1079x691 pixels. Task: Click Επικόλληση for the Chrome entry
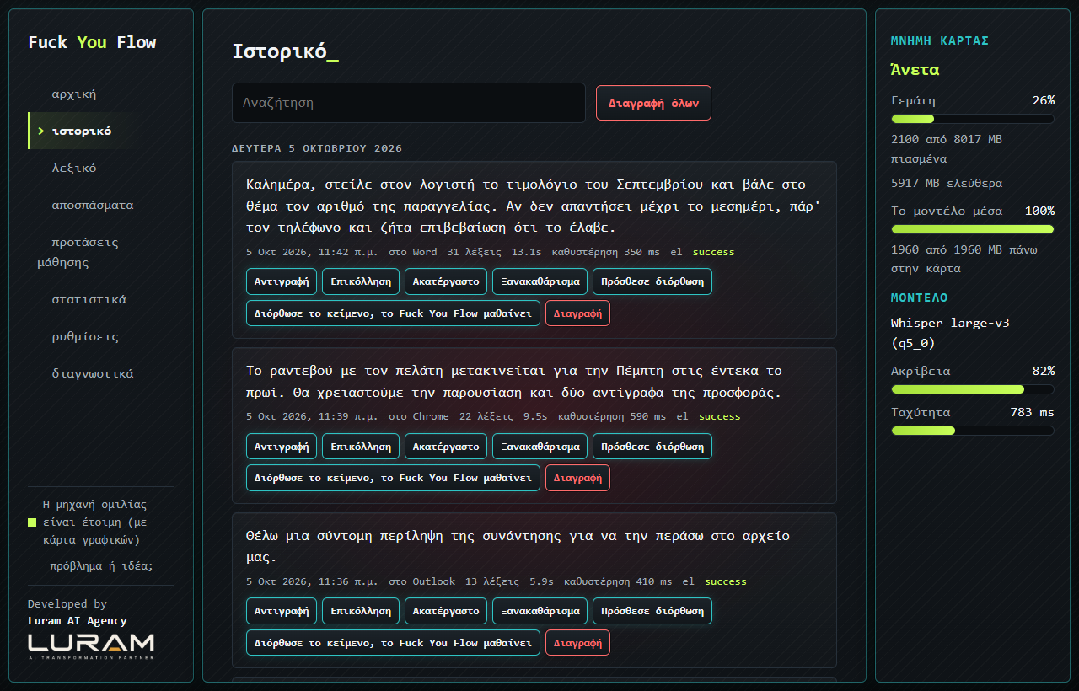361,447
